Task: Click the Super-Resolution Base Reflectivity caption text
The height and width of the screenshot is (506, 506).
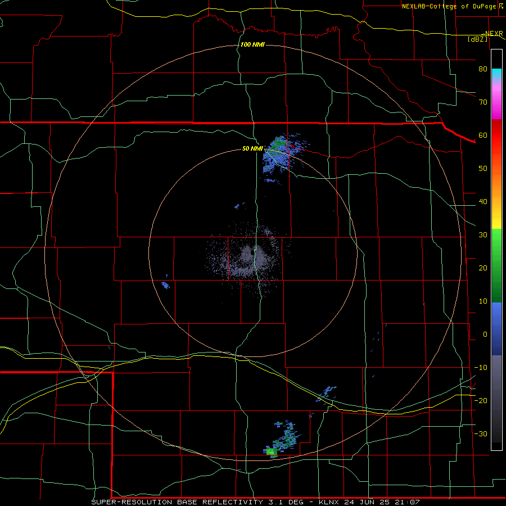Action: [177, 502]
